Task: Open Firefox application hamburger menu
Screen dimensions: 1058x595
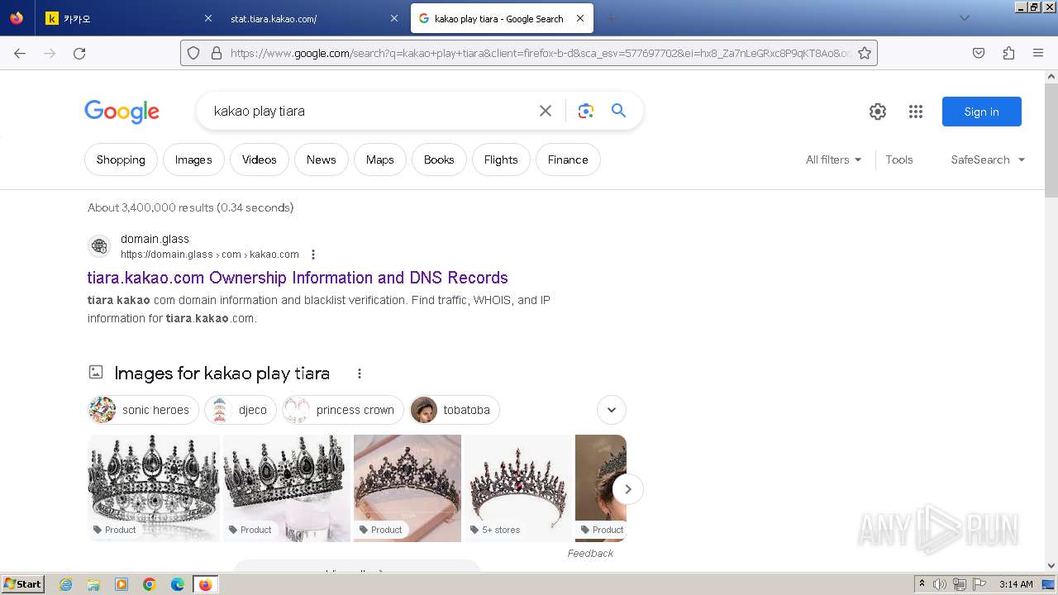Action: coord(1038,53)
